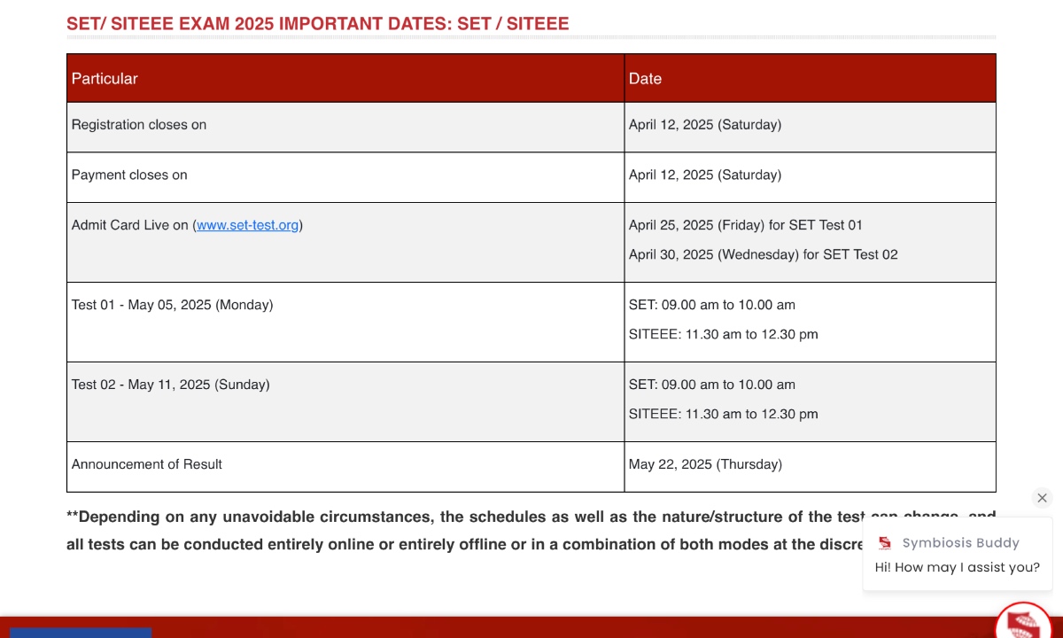This screenshot has height=638, width=1063.
Task: Click the small Symbiosis Buddy logo
Action: click(884, 543)
